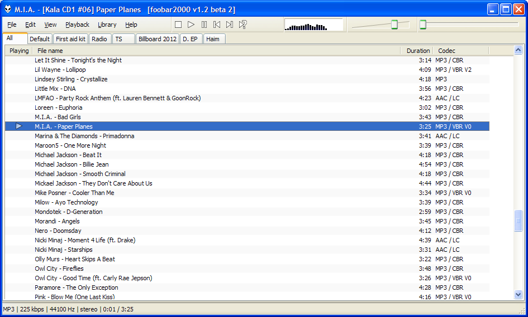Image resolution: width=528 pixels, height=317 pixels.
Task: Sort by the Duration column header
Action: click(417, 51)
